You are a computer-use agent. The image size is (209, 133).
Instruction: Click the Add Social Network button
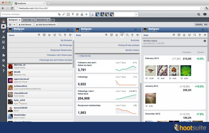[46, 25]
